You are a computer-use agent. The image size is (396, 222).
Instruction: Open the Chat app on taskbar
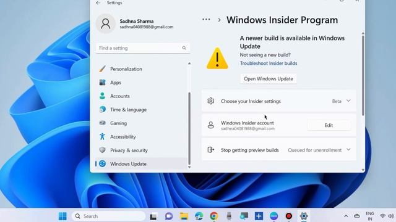169,216
